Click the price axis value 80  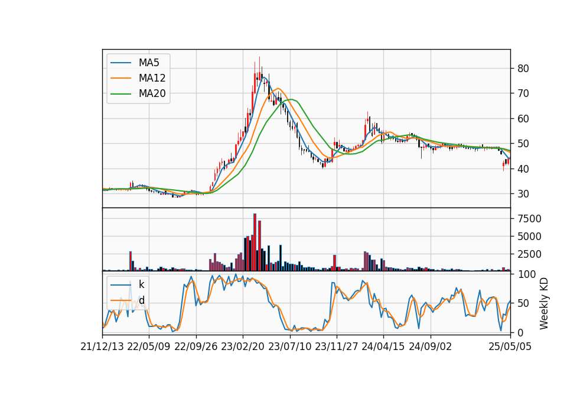point(523,69)
